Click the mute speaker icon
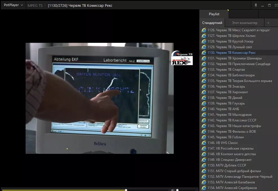 pos(173,190)
